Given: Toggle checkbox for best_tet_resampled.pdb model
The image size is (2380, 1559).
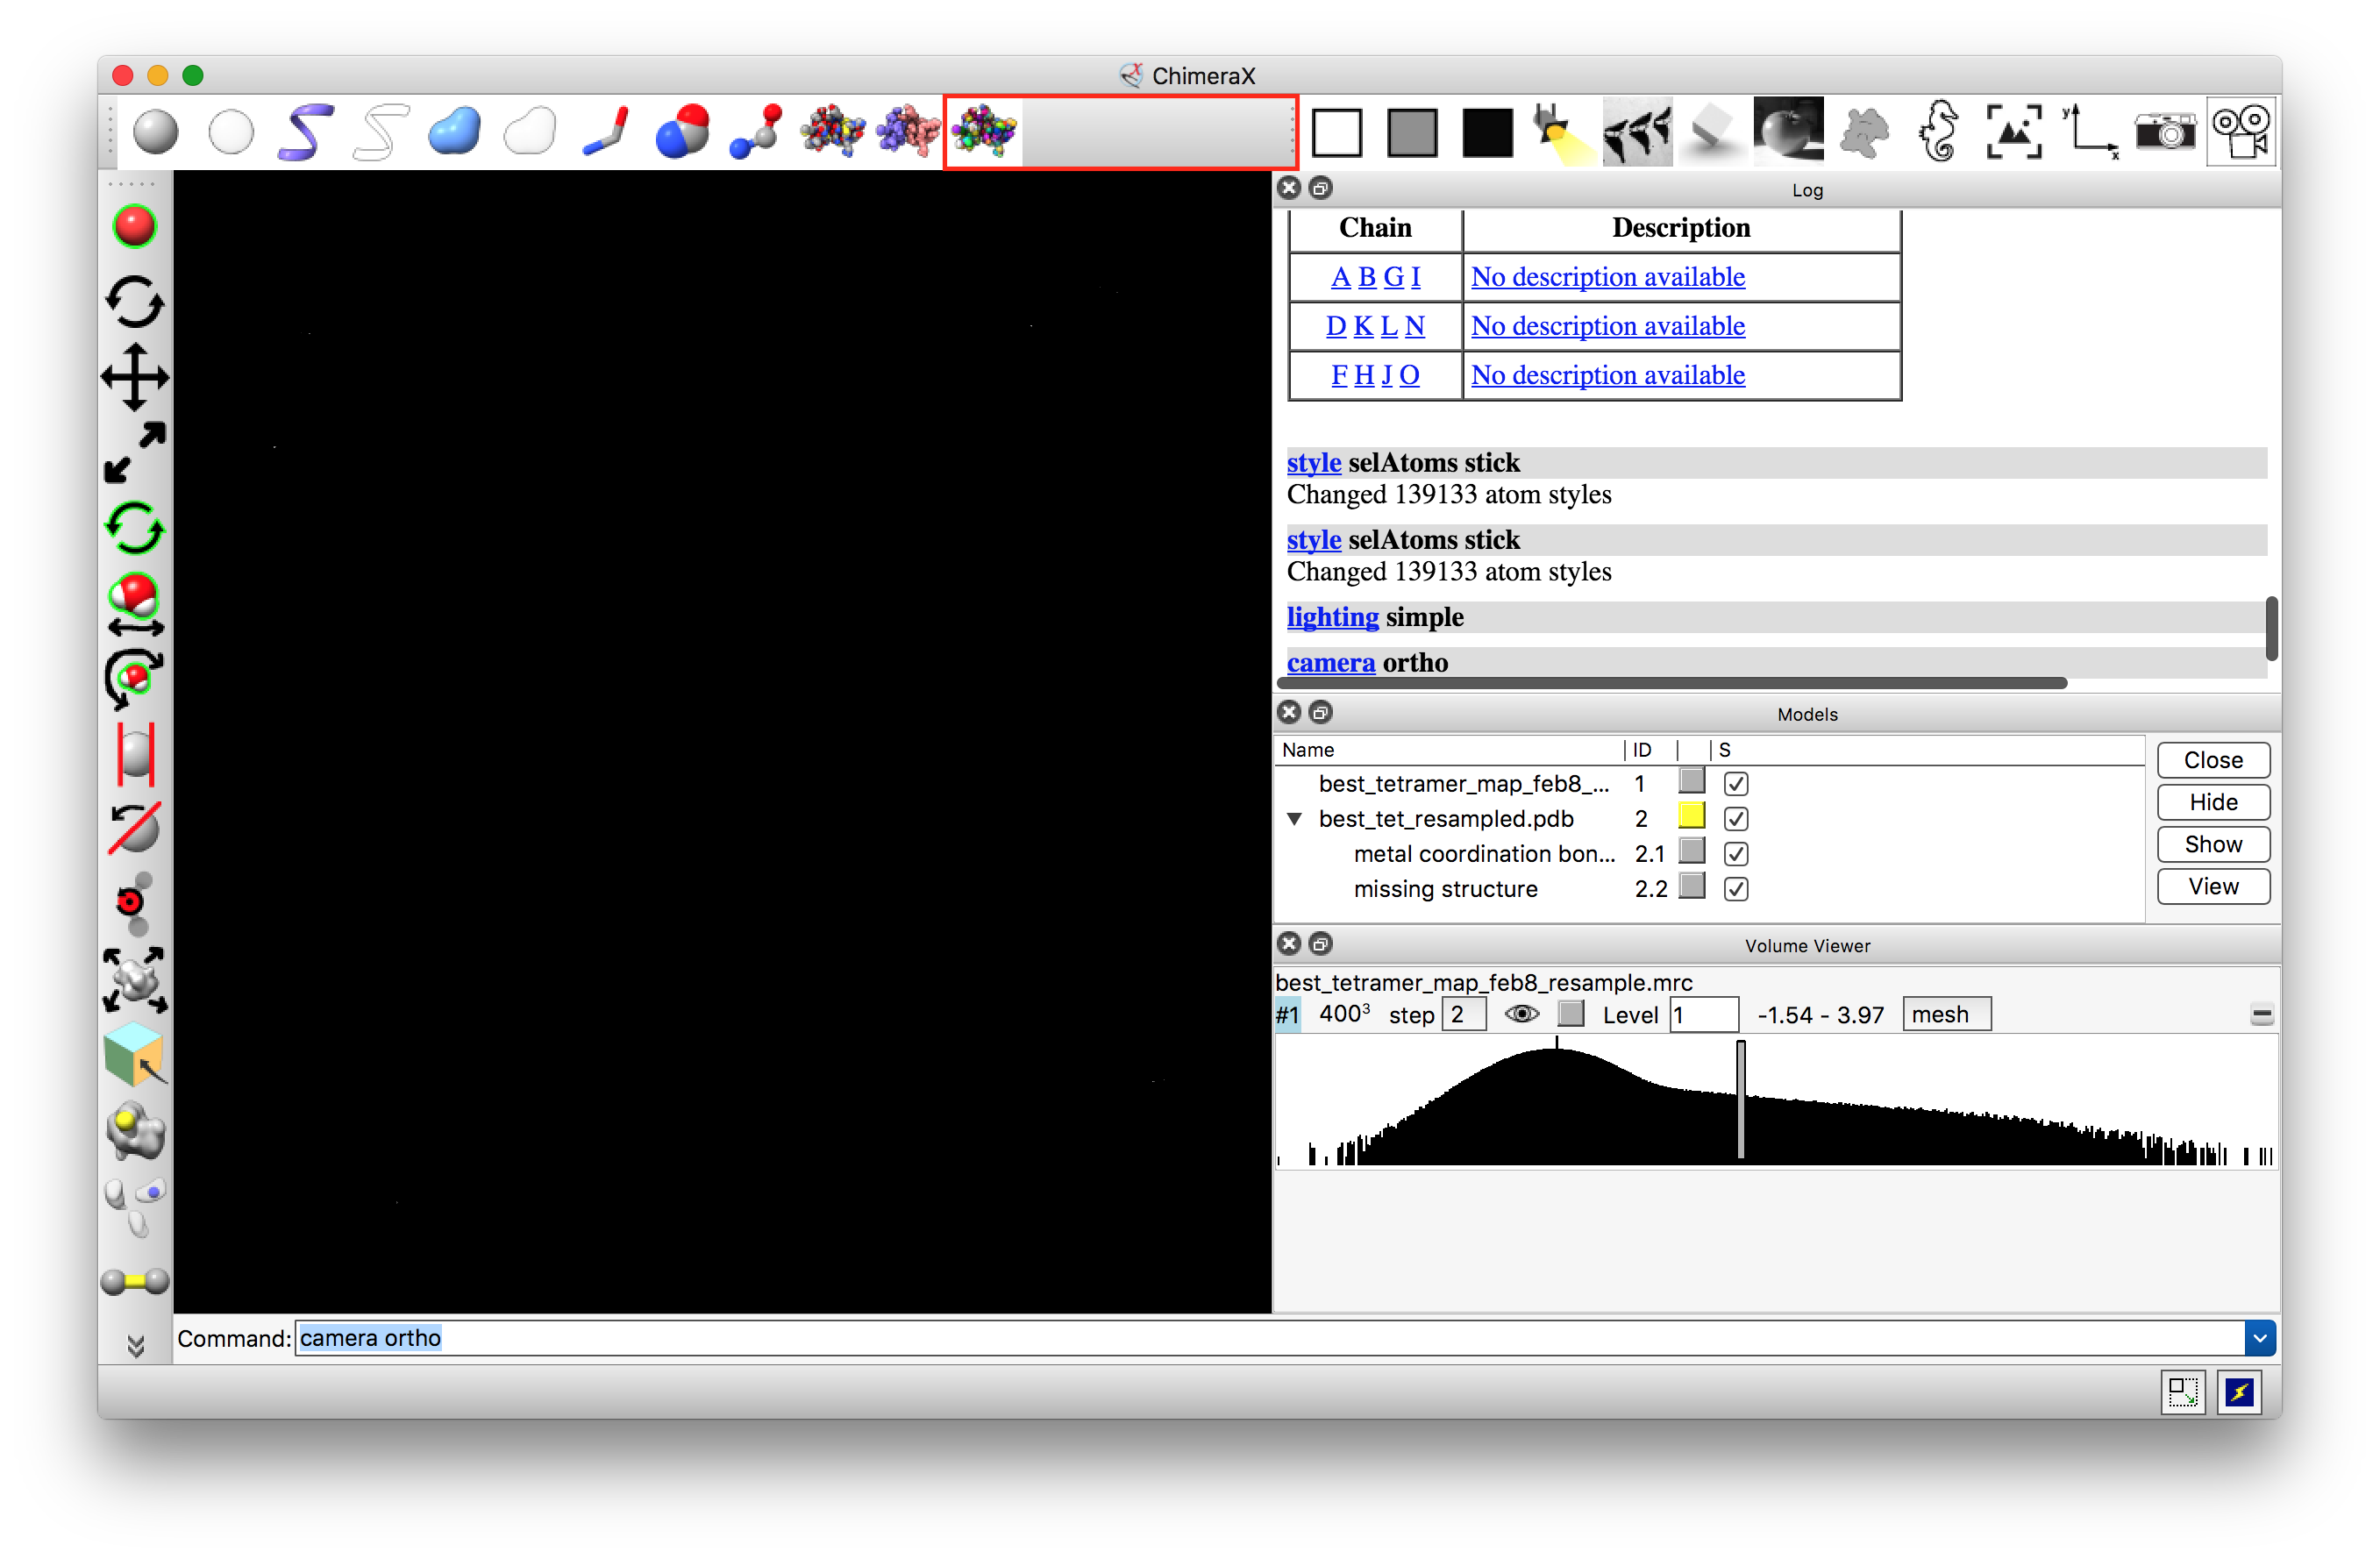Looking at the screenshot, I should pyautogui.click(x=1736, y=819).
